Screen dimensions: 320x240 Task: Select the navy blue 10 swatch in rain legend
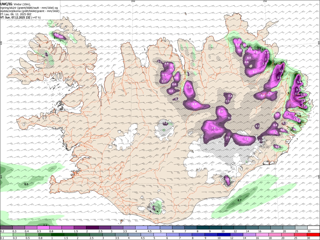point(224,234)
